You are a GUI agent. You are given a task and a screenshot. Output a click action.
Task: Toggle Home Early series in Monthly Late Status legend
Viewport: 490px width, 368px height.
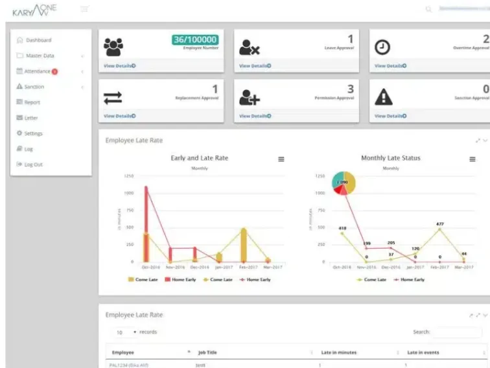(408, 279)
